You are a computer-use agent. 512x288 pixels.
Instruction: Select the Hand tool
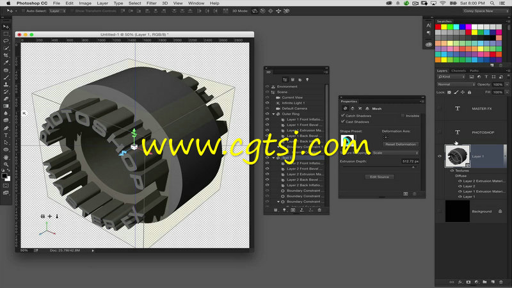tap(6, 157)
